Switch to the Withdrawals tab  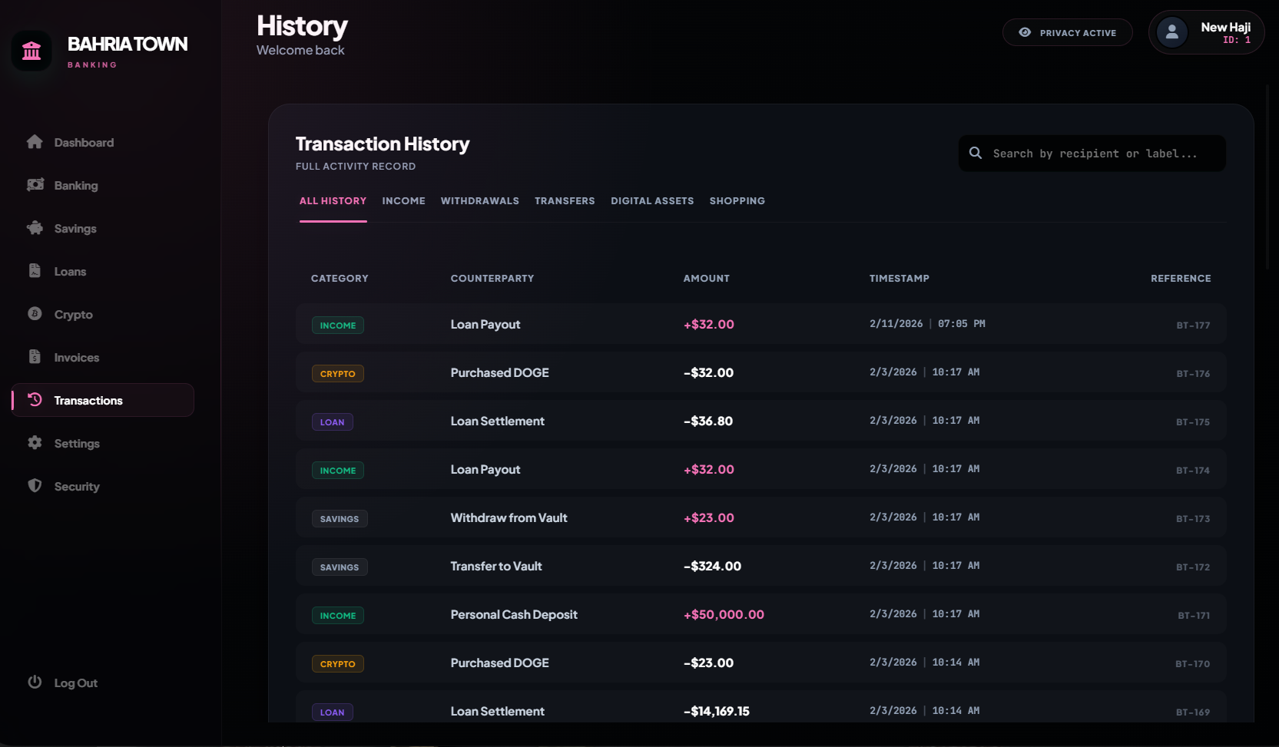[479, 201]
